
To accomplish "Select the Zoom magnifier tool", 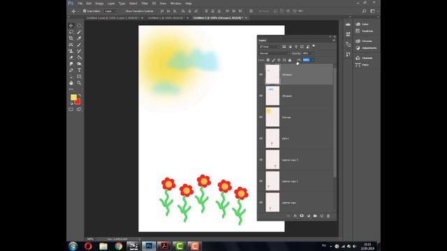I will coord(79,83).
